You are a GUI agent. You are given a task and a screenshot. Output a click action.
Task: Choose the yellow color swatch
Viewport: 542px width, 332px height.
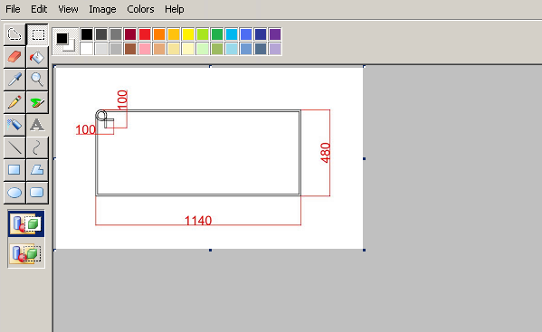[188, 34]
